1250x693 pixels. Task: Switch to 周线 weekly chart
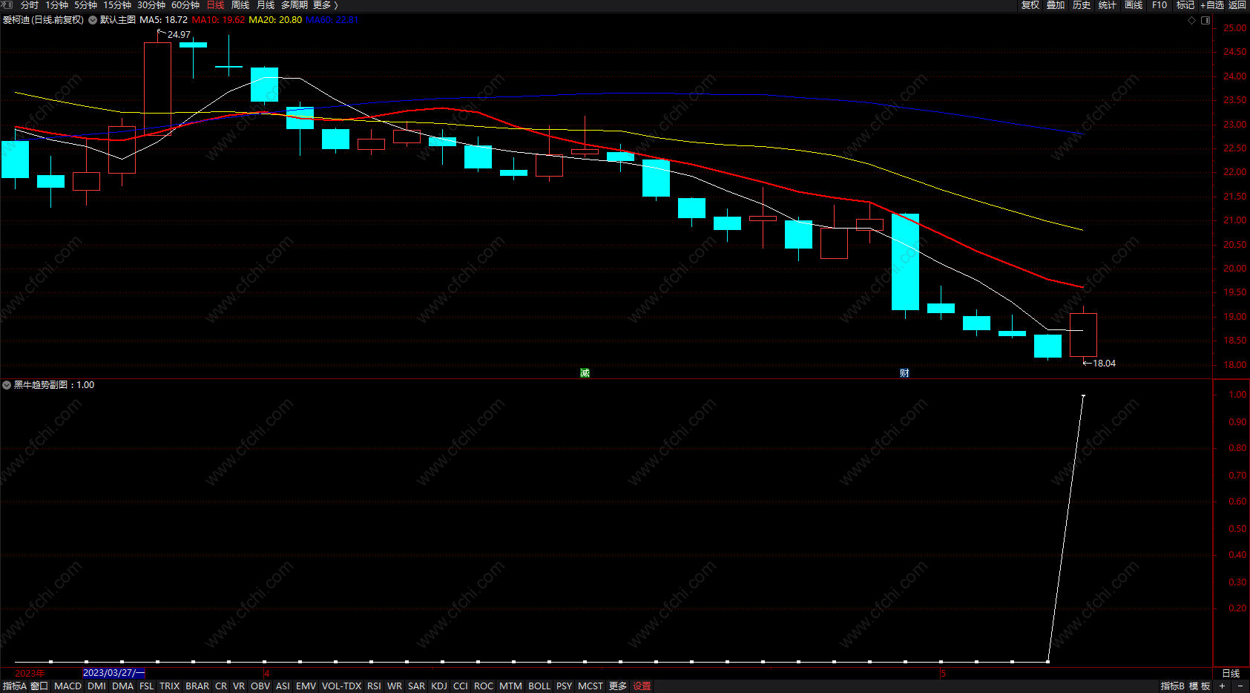[240, 5]
